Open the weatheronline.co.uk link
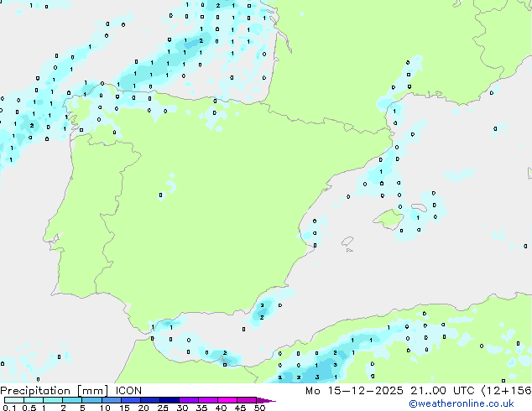The width and height of the screenshot is (532, 411). coord(462,403)
